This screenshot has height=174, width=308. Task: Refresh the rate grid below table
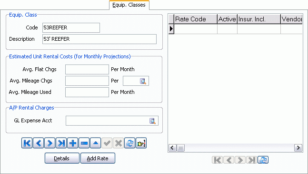click(263, 160)
